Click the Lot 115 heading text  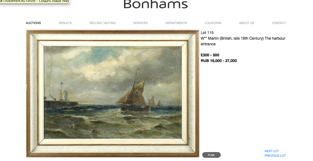207,33
